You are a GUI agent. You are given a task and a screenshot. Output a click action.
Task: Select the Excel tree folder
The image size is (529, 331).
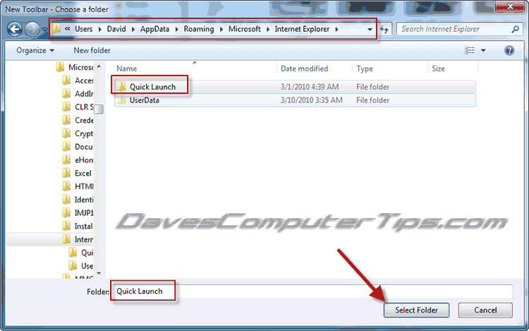pos(78,173)
